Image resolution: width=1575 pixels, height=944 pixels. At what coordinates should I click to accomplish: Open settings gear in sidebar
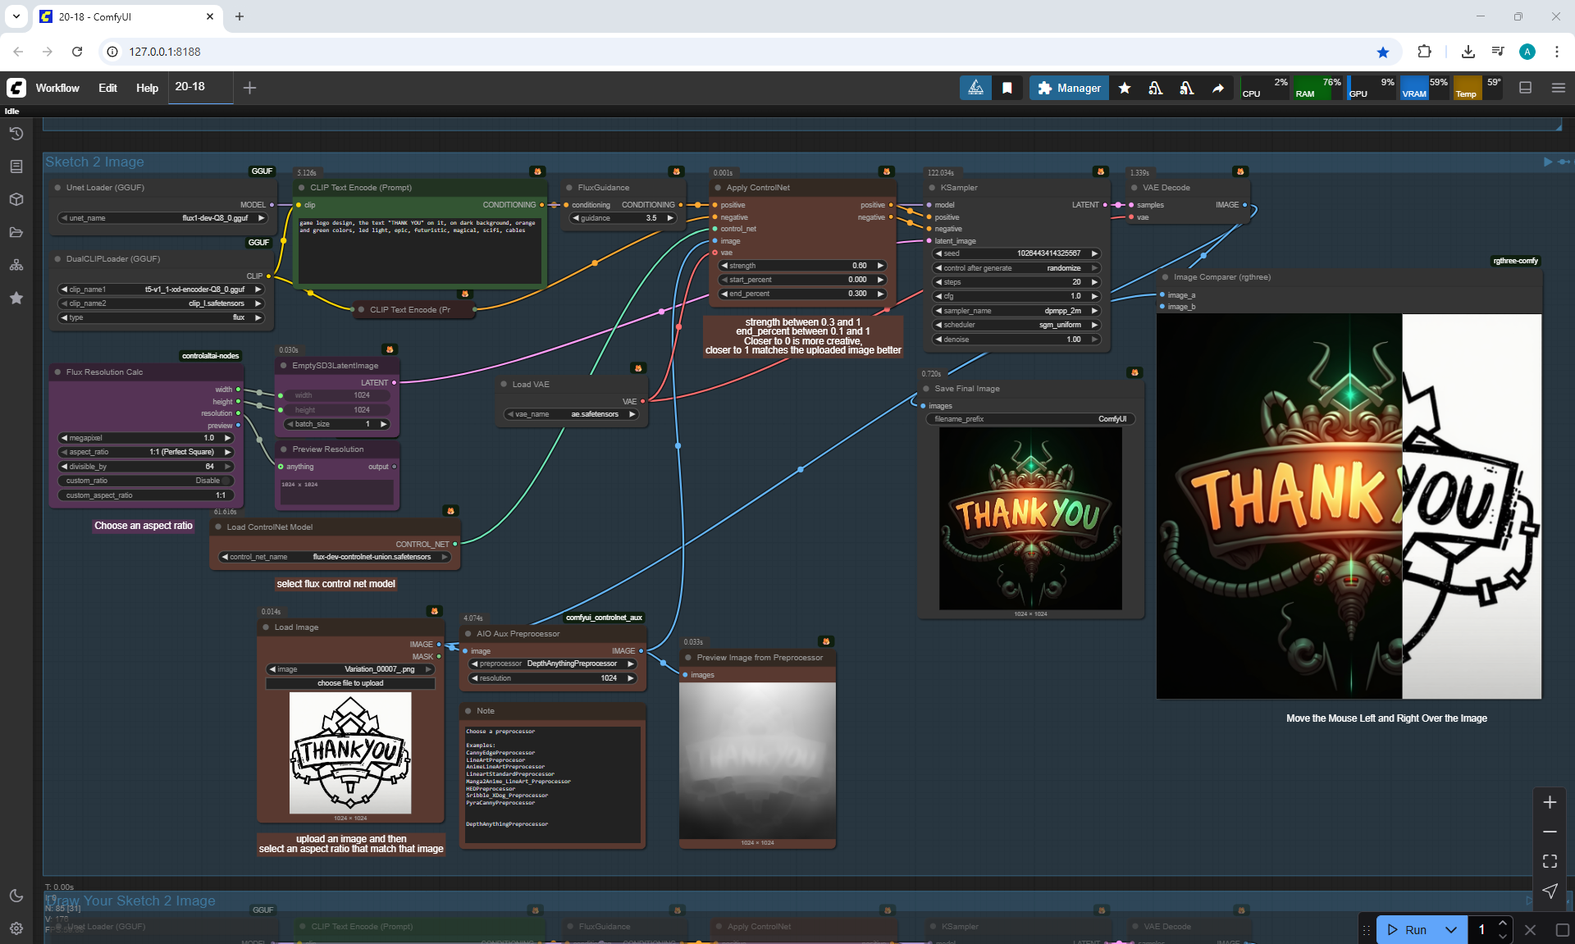click(x=16, y=928)
